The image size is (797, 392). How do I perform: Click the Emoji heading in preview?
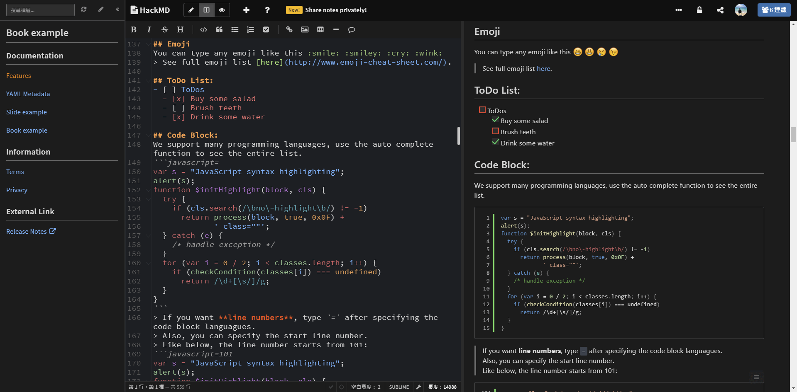point(487,31)
